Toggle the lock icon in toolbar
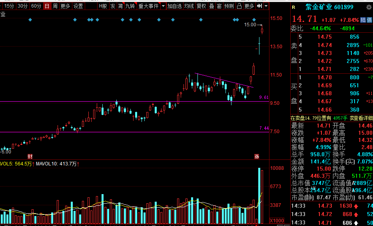This screenshot has width=373, height=226. pos(239,6)
